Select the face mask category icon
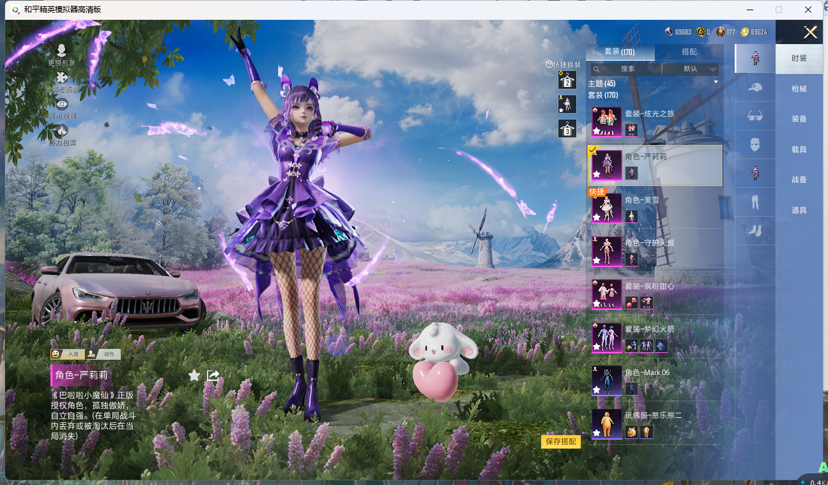This screenshot has width=828, height=485. (755, 145)
